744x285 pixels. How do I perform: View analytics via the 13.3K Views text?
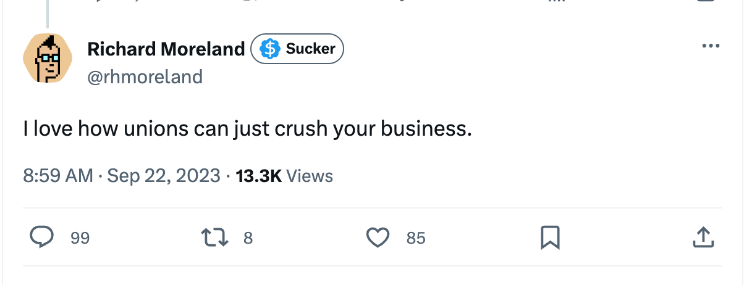point(284,176)
